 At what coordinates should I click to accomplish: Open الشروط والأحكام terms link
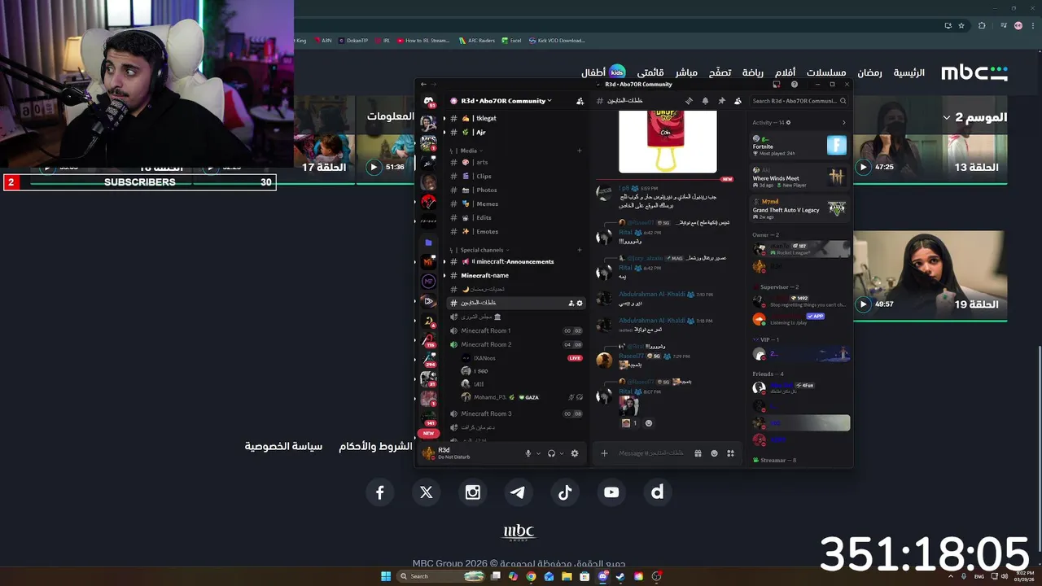click(x=375, y=446)
